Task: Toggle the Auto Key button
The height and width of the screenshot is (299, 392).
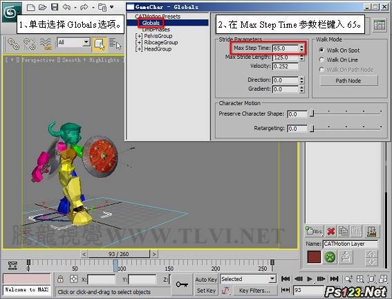Action: click(206, 280)
